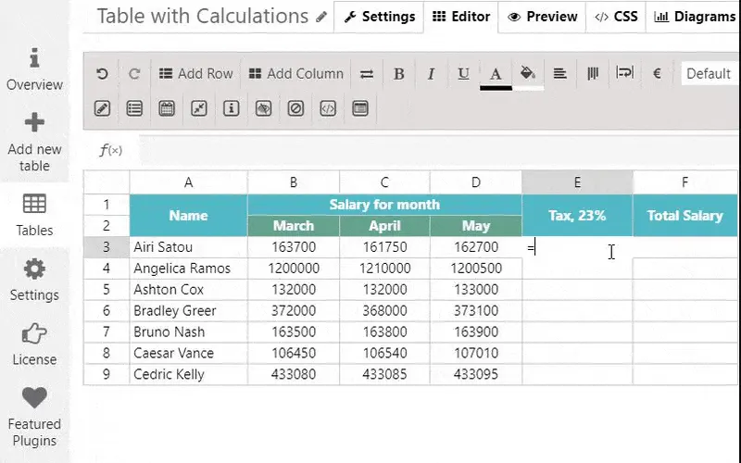Viewport: 741px width, 463px height.
Task: Open Featured Plugins in sidebar
Action: tap(34, 418)
